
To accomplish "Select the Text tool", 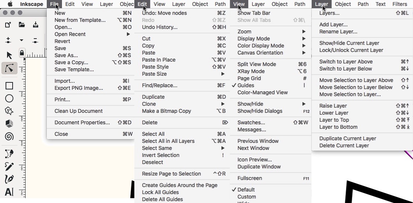I will [9, 192].
